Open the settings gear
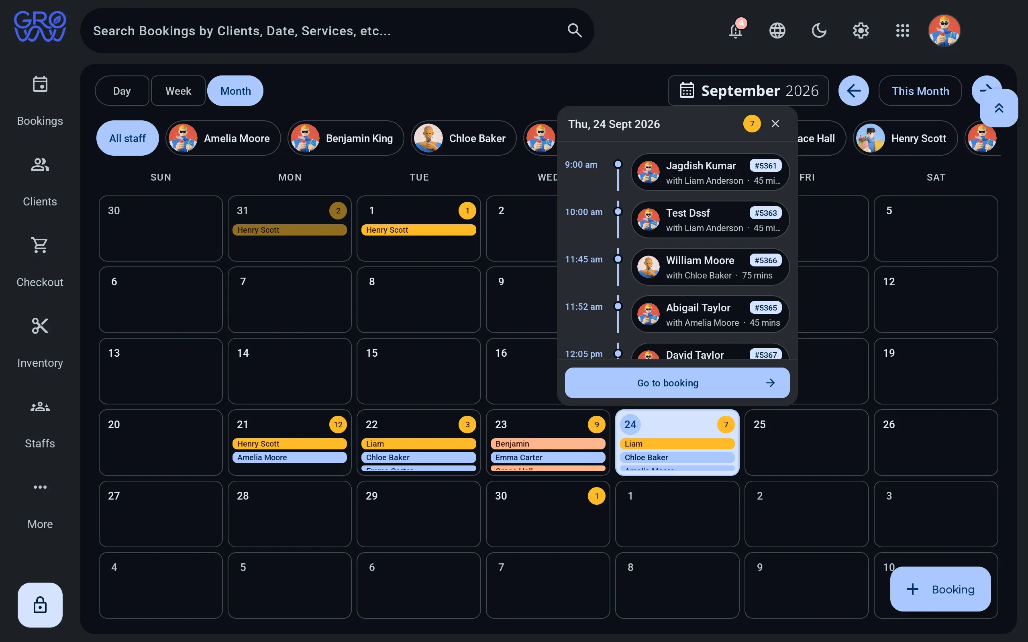 click(861, 30)
